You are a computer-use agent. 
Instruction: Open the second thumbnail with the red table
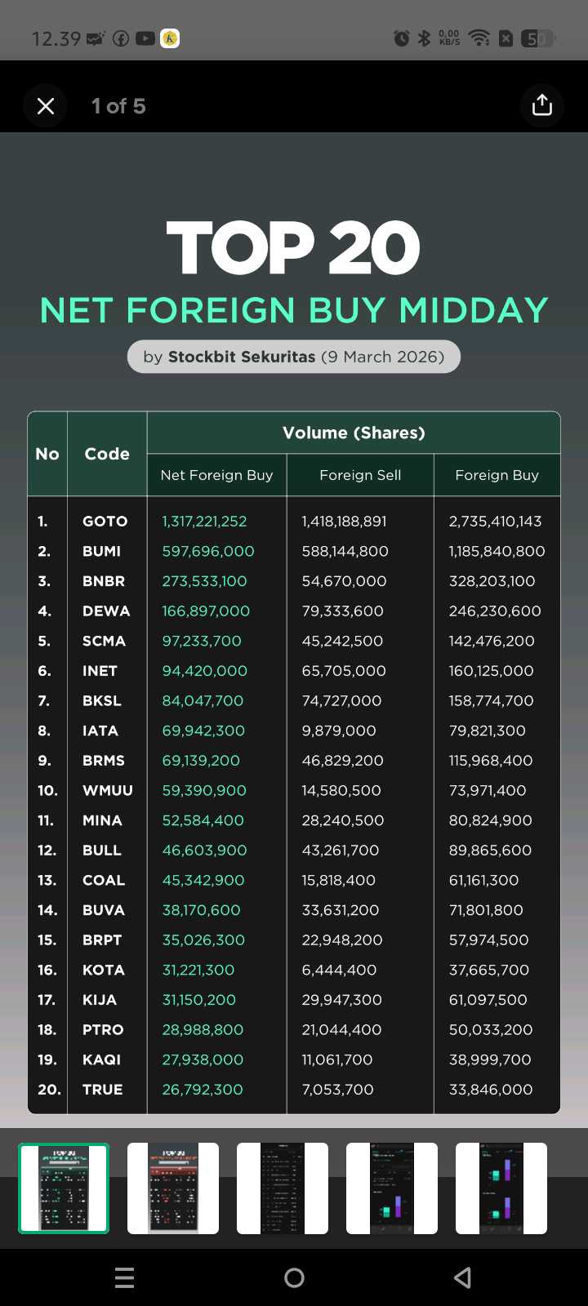(173, 1188)
